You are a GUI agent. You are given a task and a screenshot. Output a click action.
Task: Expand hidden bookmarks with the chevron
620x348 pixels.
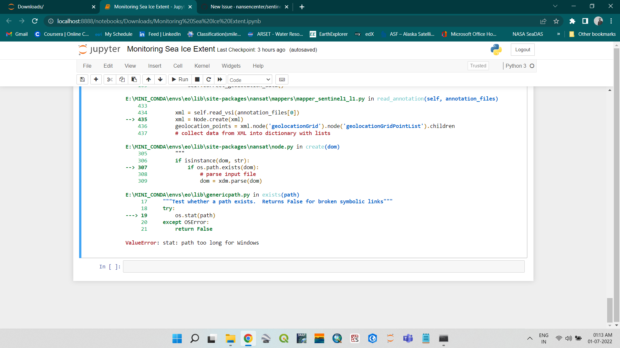[x=558, y=34]
